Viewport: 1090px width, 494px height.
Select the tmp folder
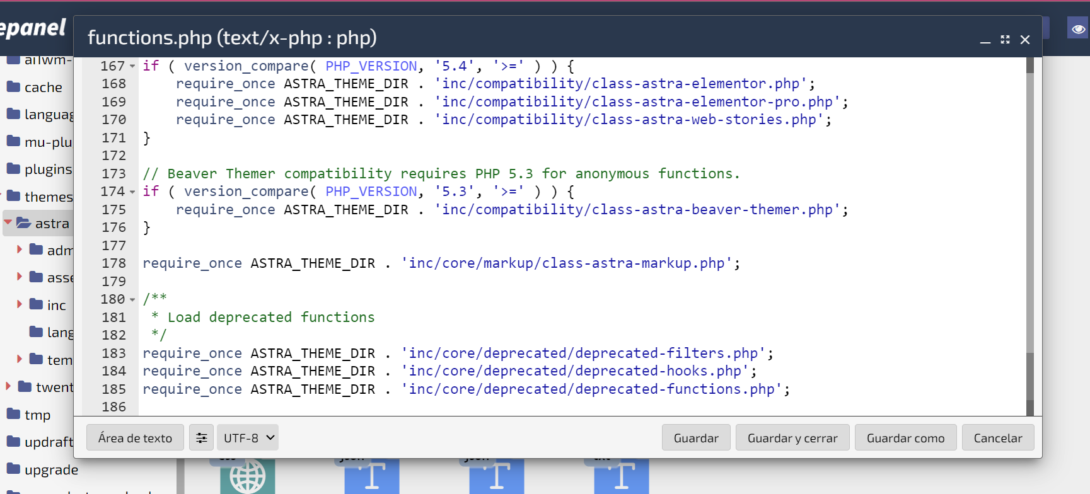(37, 415)
